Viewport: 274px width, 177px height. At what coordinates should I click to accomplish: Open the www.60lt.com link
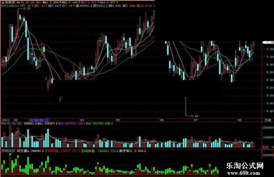[x=243, y=173]
